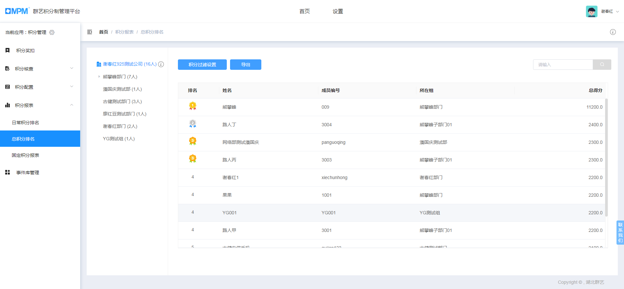Click name cell 熊攀峰 in table
This screenshot has width=624, height=289.
coord(229,107)
